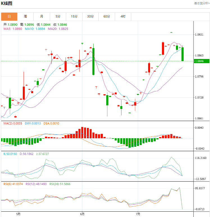Viewport: 210px width, 217px height.
Task: Switch to the 月 monthly tab
Action: (x=42, y=16)
